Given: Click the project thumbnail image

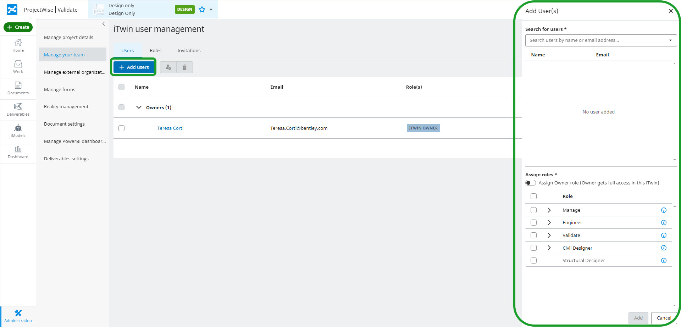Looking at the screenshot, I should (x=99, y=10).
